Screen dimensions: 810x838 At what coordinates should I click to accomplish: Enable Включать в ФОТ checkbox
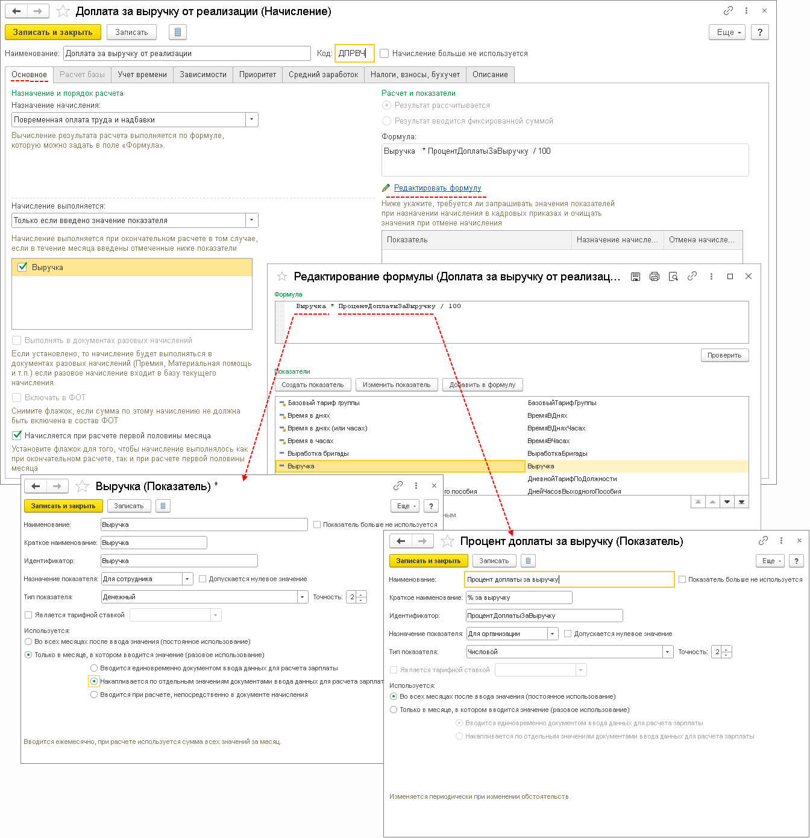(x=17, y=397)
